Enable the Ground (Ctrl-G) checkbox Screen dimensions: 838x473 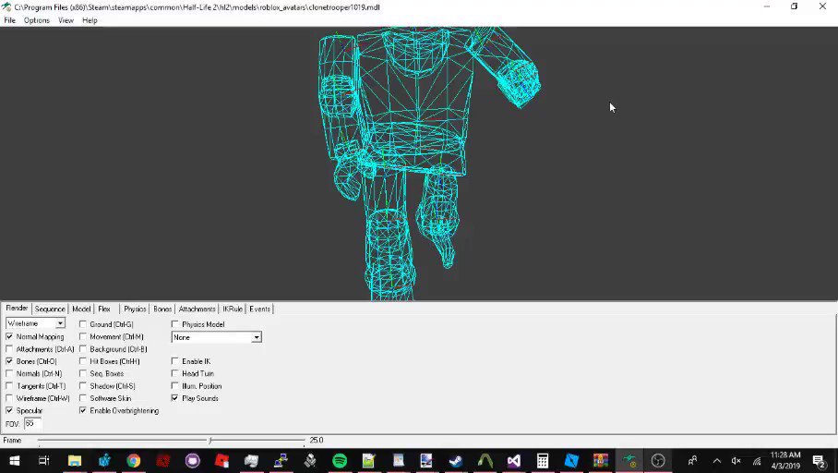(x=83, y=324)
